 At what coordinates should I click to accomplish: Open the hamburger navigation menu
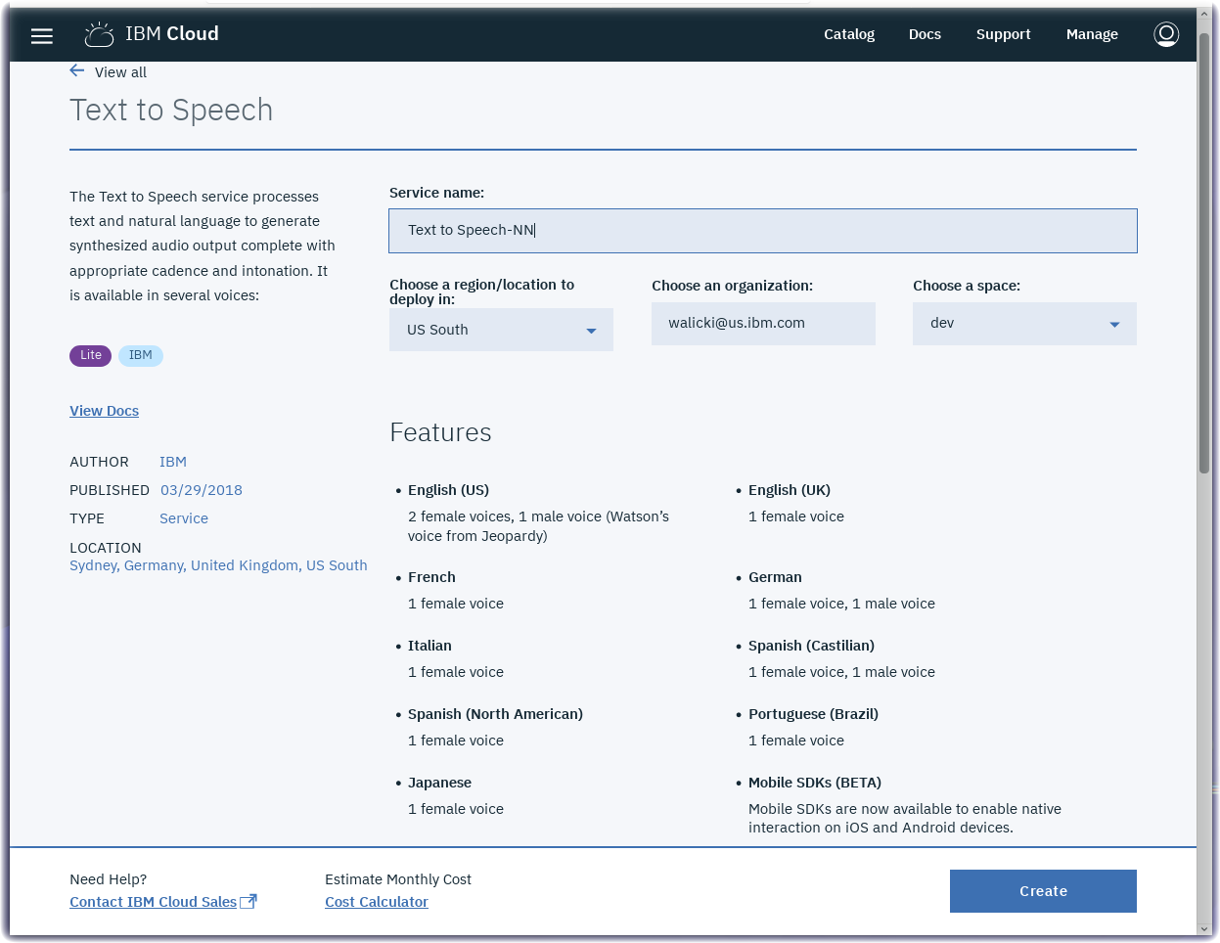[x=42, y=36]
